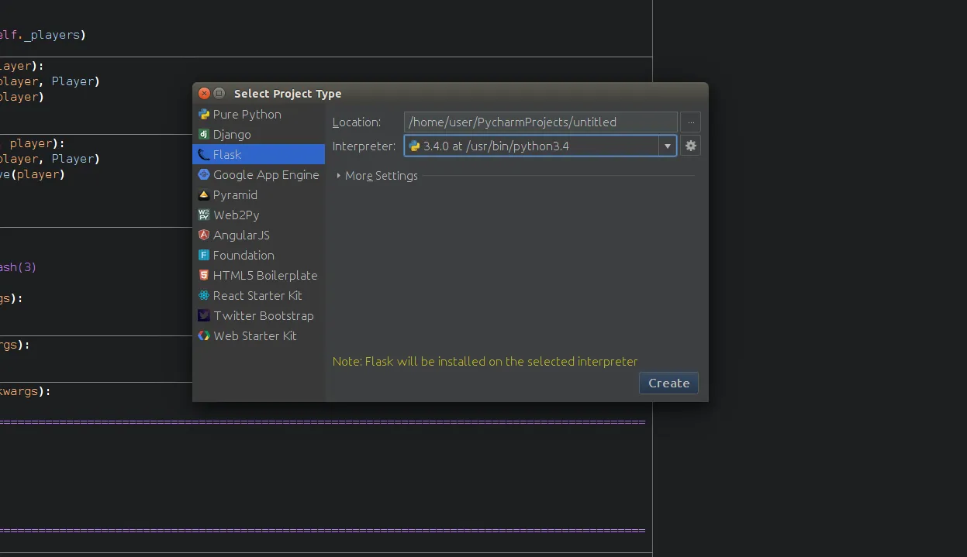Viewport: 967px width, 557px height.
Task: Click the Flask horn icon
Action: pyautogui.click(x=204, y=154)
